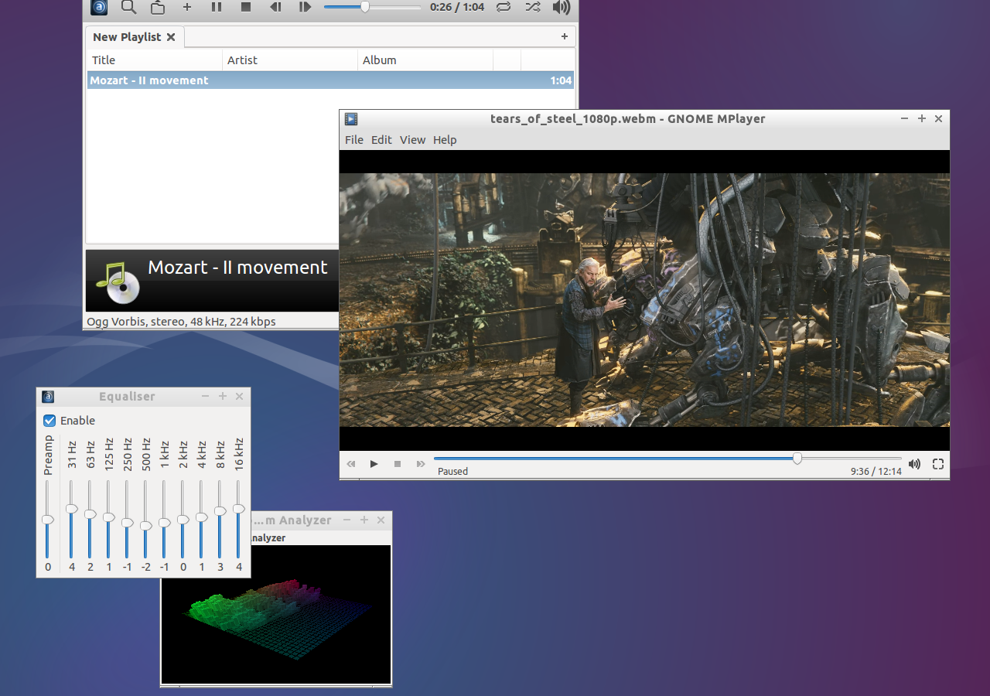Click the 9:36 / 12:14 time display
The height and width of the screenshot is (696, 990).
(x=876, y=471)
